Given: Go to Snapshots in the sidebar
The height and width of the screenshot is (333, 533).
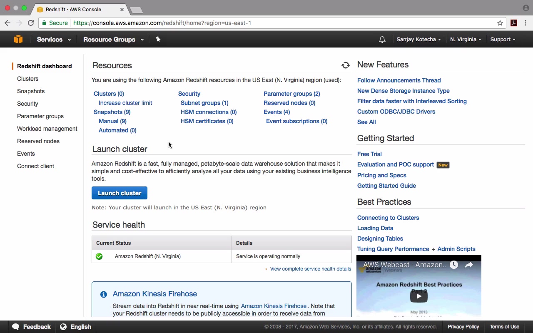Looking at the screenshot, I should (31, 91).
